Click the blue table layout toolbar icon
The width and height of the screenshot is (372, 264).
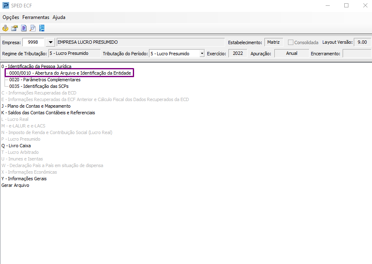pos(42,28)
